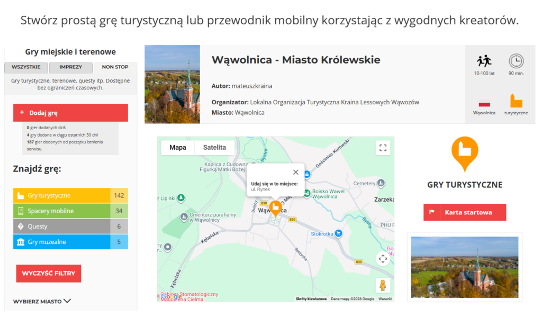The height and width of the screenshot is (327, 542).
Task: Close the map info popup
Action: (x=296, y=172)
